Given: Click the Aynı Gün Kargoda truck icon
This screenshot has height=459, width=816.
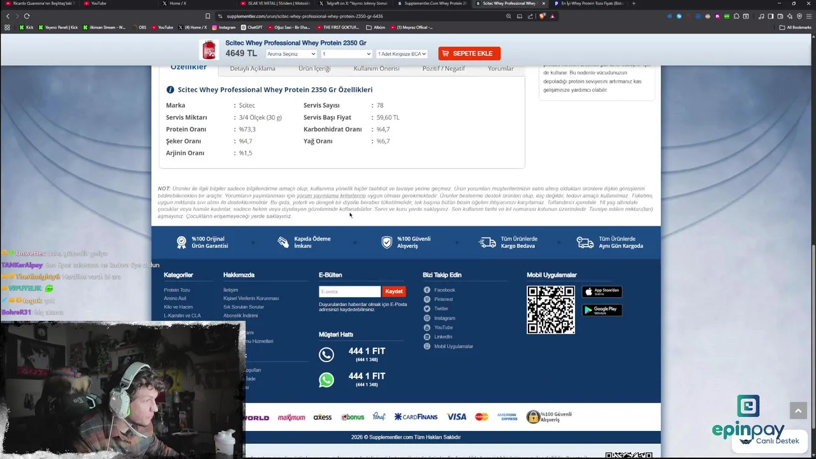Looking at the screenshot, I should pyautogui.click(x=585, y=242).
